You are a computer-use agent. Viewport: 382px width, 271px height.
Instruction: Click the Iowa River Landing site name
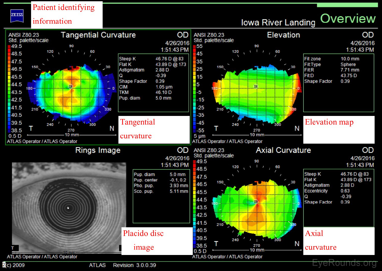point(278,23)
